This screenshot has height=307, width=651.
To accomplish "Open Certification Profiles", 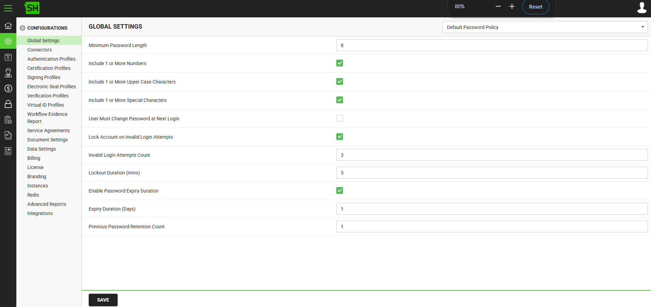I will [49, 68].
